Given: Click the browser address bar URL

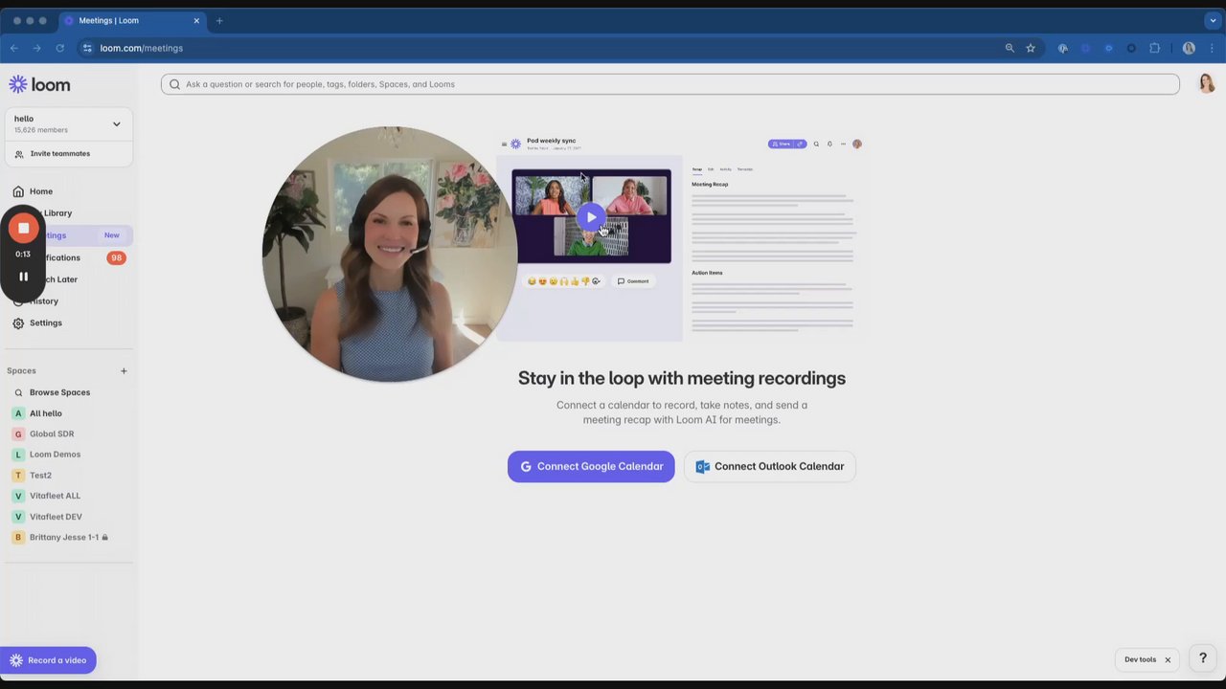Looking at the screenshot, I should [142, 48].
